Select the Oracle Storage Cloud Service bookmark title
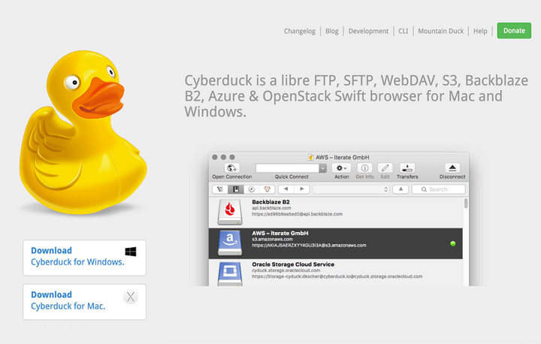The width and height of the screenshot is (541, 344). [293, 264]
